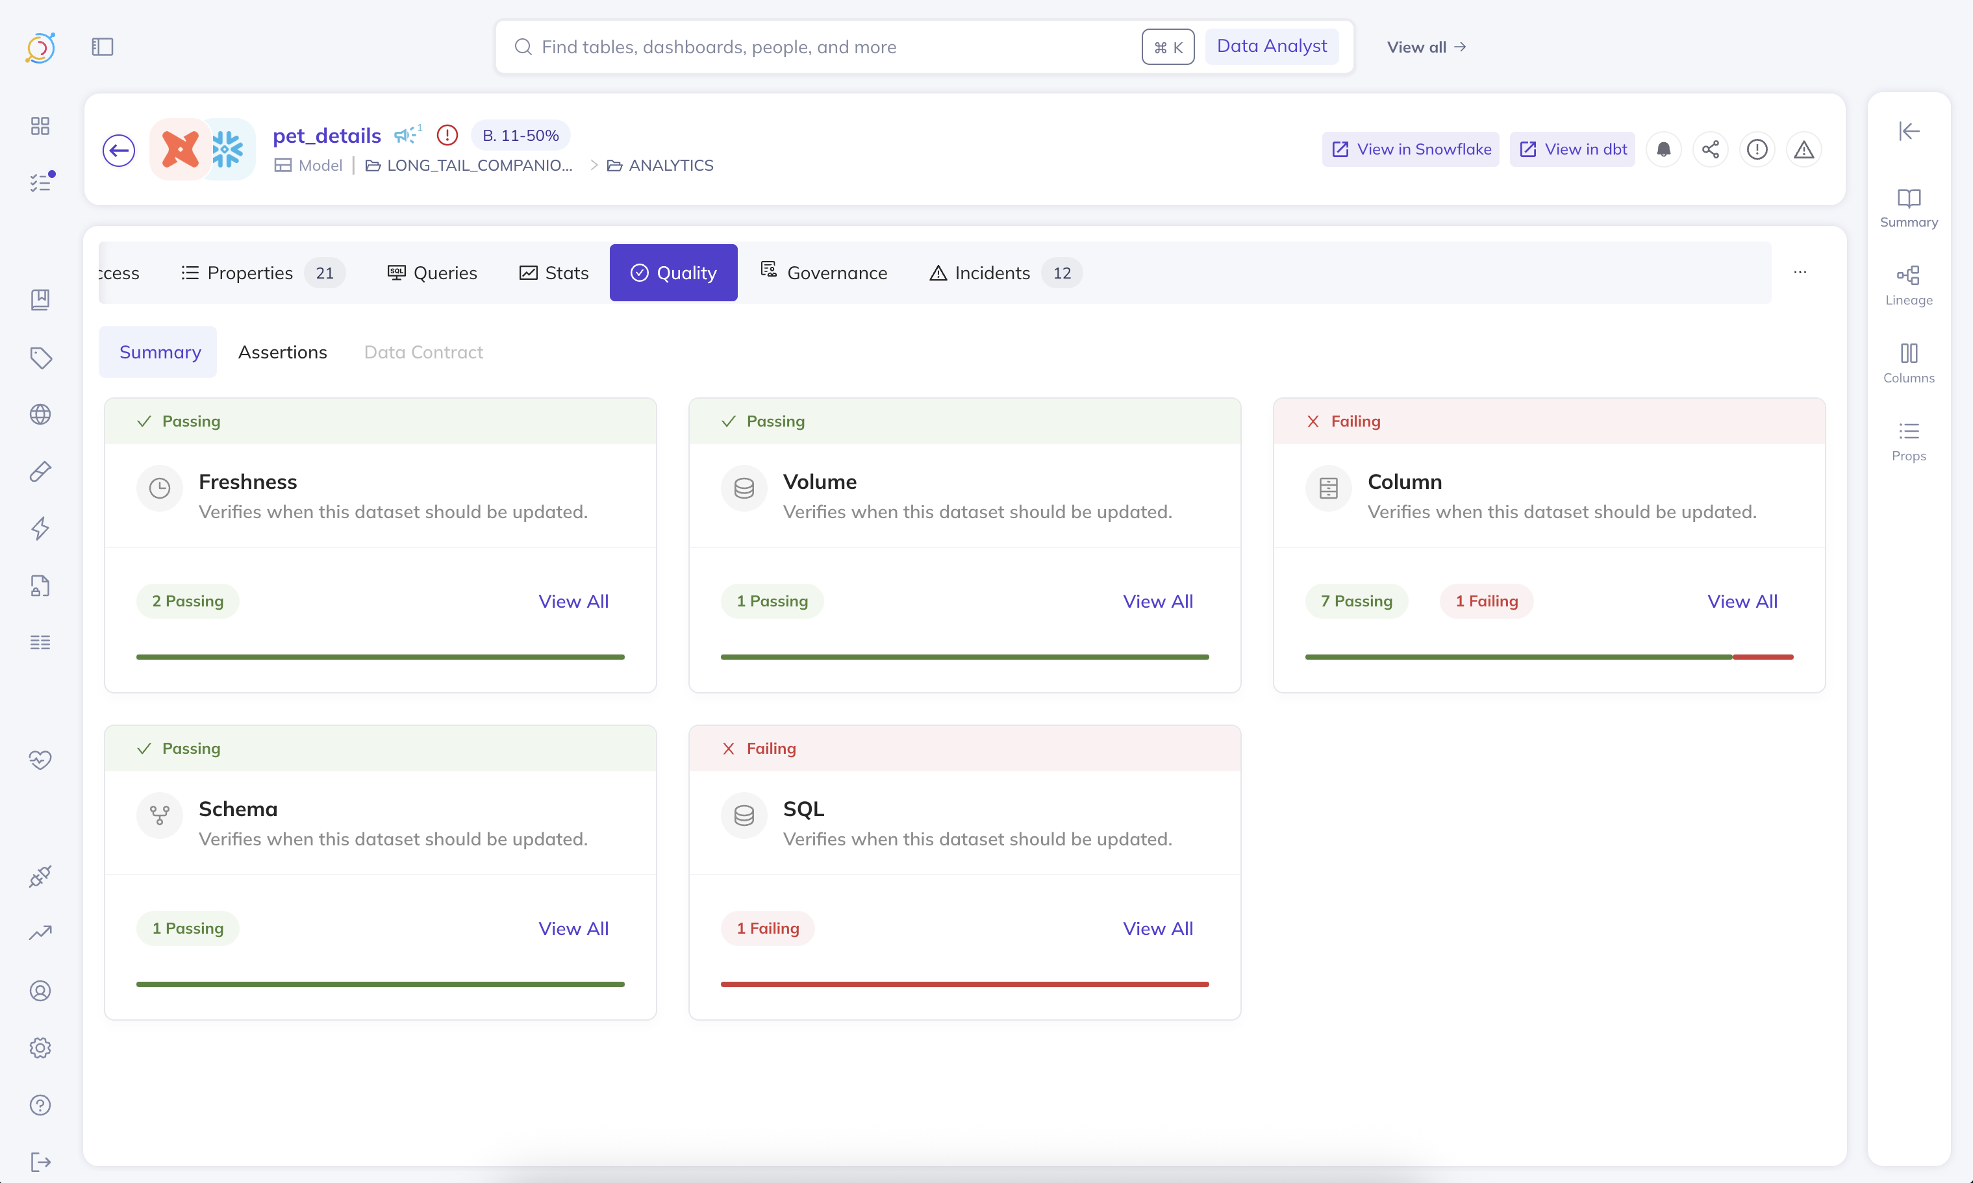Open settings gear in left sidebar
Viewport: 1973px width, 1183px height.
point(40,1047)
